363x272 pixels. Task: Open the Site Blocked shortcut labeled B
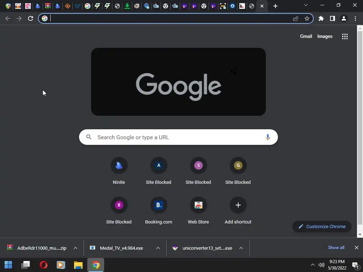click(x=119, y=211)
